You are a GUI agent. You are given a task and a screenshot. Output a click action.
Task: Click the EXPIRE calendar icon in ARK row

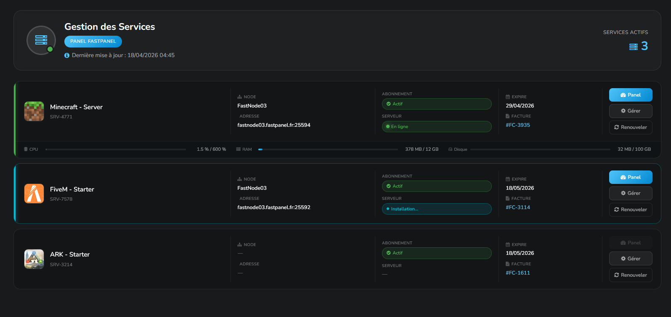coord(508,245)
